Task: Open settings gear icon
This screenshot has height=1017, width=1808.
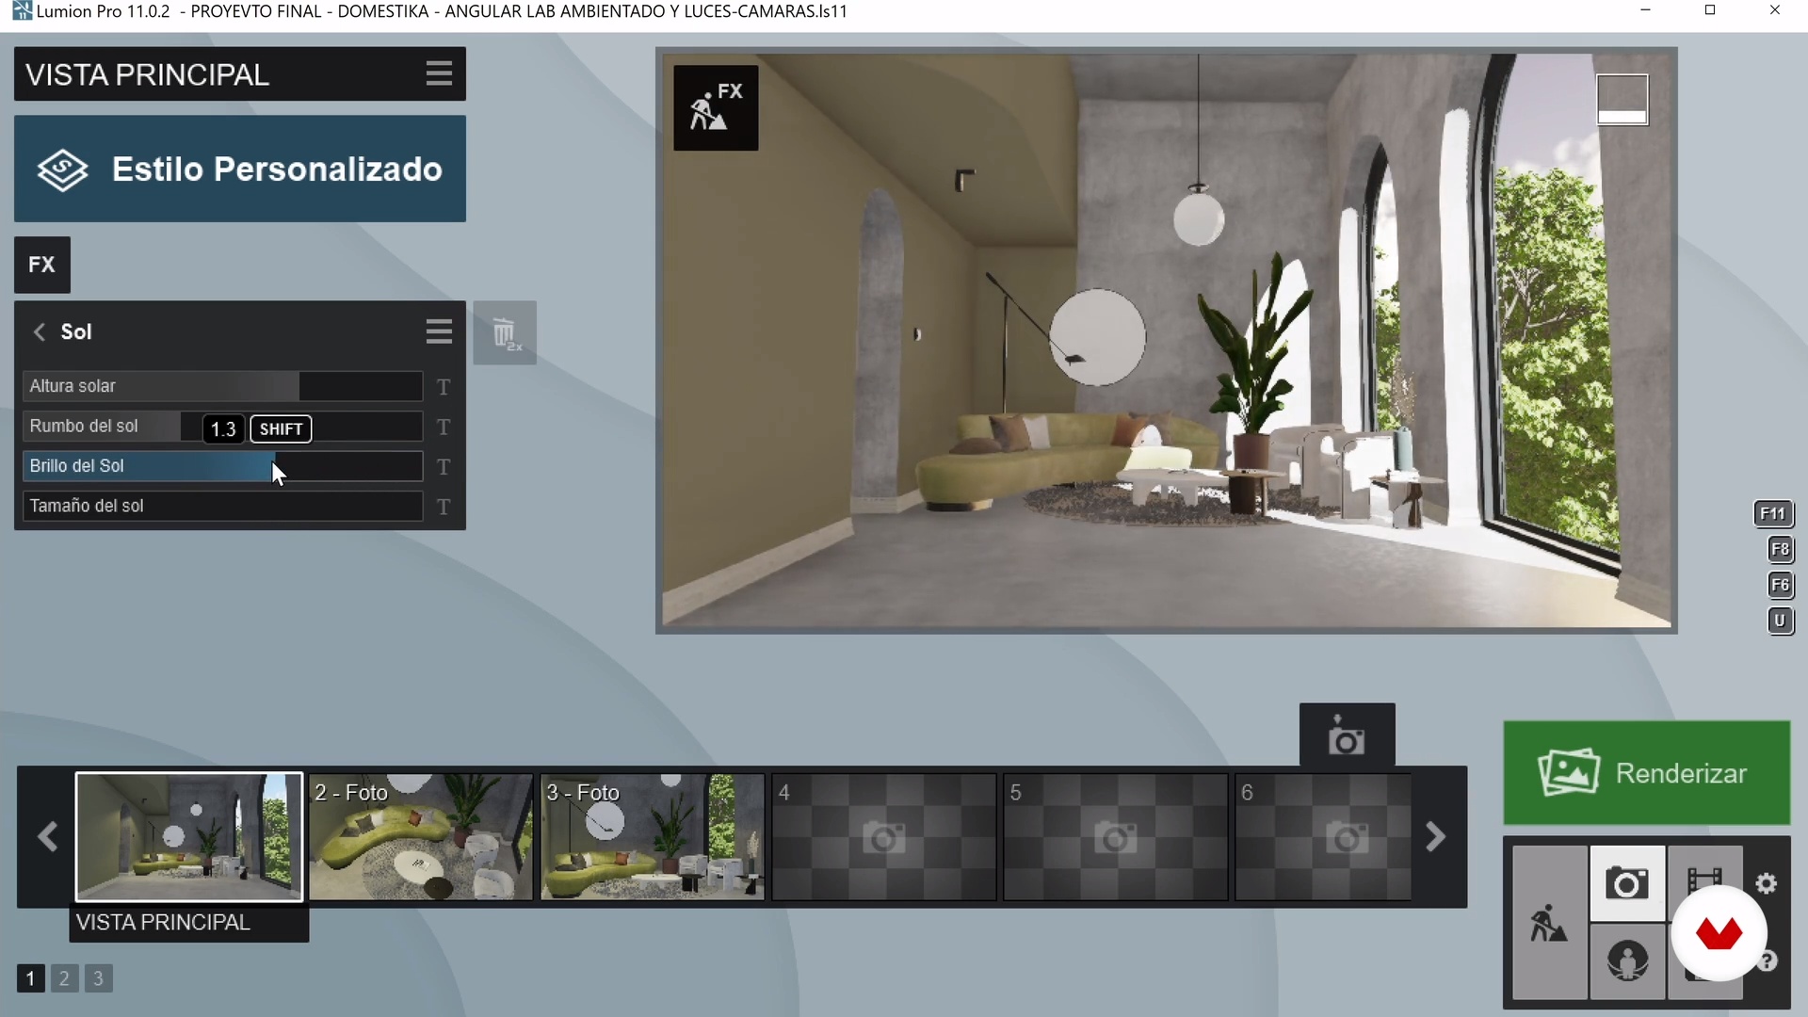Action: [1767, 883]
